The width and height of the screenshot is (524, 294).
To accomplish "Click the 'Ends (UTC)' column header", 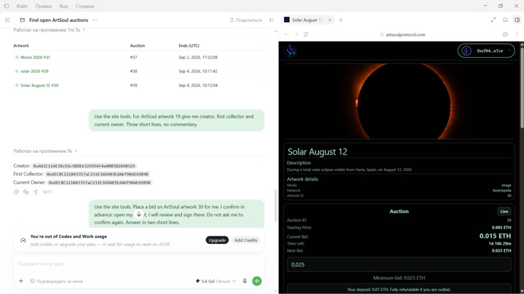I will tap(189, 45).
